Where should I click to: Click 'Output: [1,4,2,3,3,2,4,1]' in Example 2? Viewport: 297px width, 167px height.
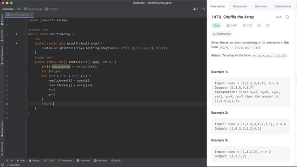238,128
